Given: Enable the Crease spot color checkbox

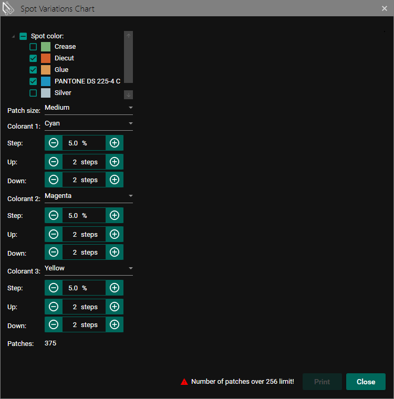Looking at the screenshot, I should (x=33, y=47).
